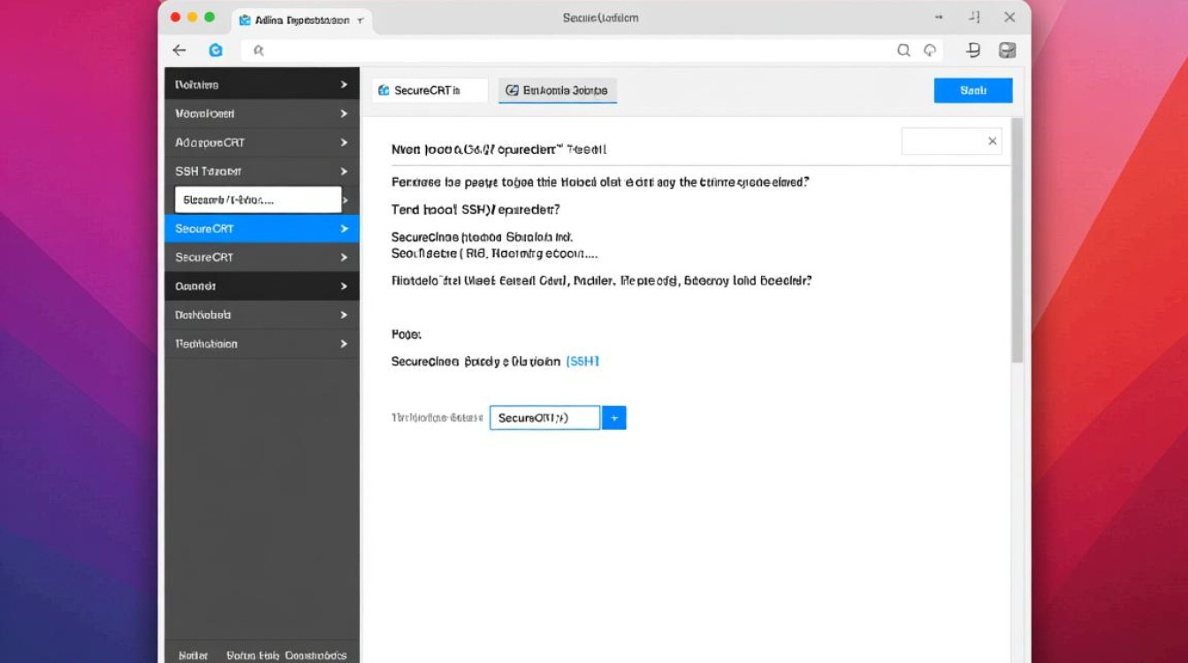Click the circular arrow icon in address bar

coord(930,50)
